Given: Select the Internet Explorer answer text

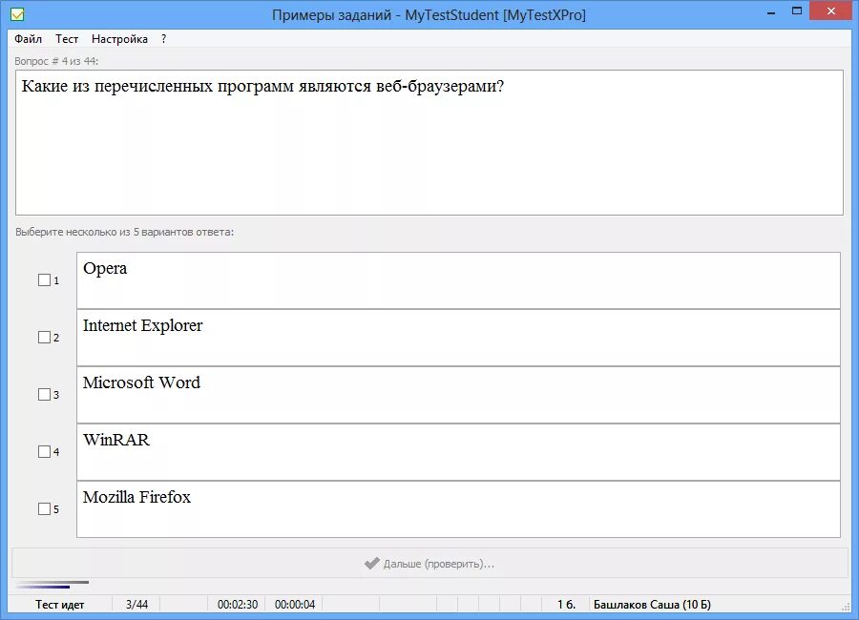Looking at the screenshot, I should [142, 325].
